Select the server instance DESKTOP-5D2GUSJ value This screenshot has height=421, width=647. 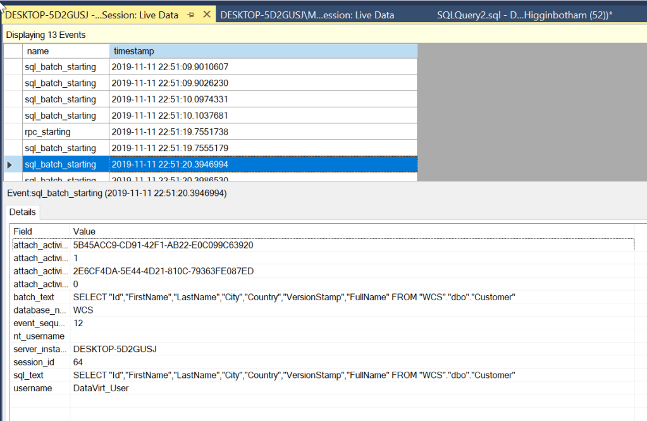coord(114,349)
